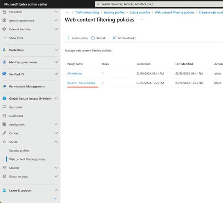The height and width of the screenshot is (203, 223).
Task: Open Security profiles in sidebar
Action: [19, 150]
